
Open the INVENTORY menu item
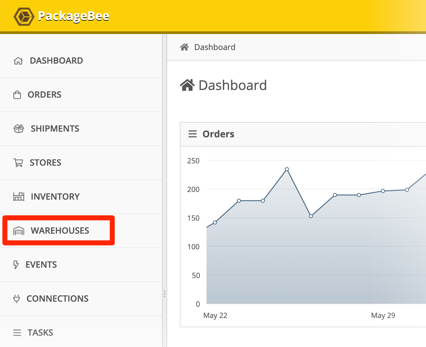point(55,197)
